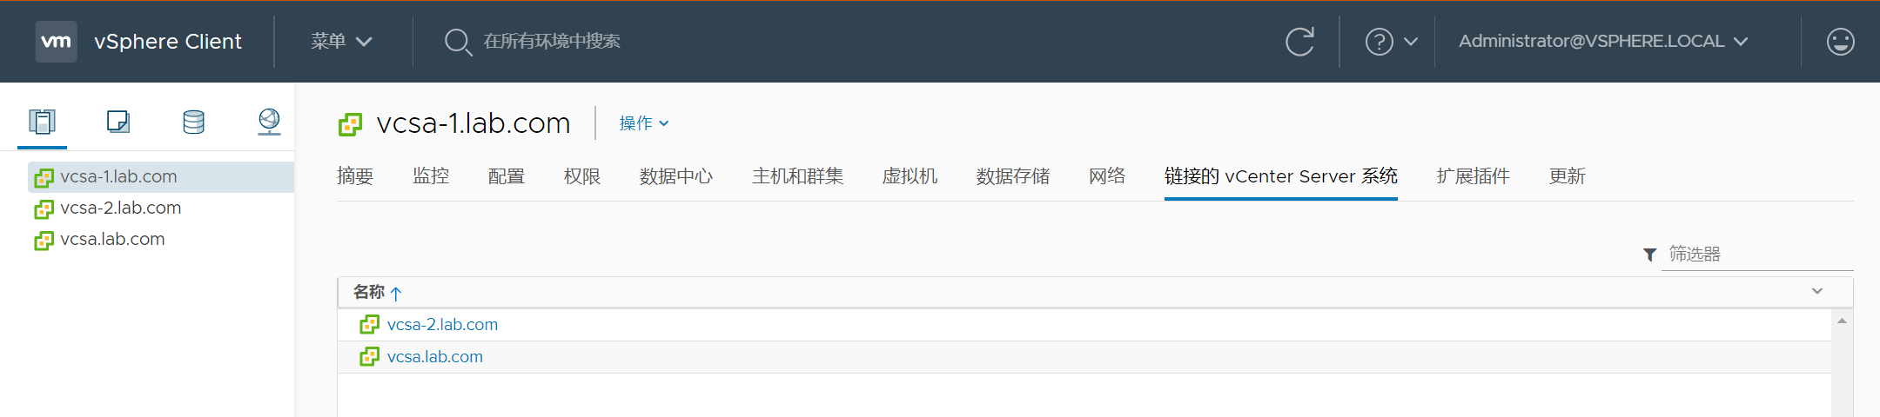The image size is (1880, 417).
Task: Select the 网络 tab
Action: tap(1107, 176)
